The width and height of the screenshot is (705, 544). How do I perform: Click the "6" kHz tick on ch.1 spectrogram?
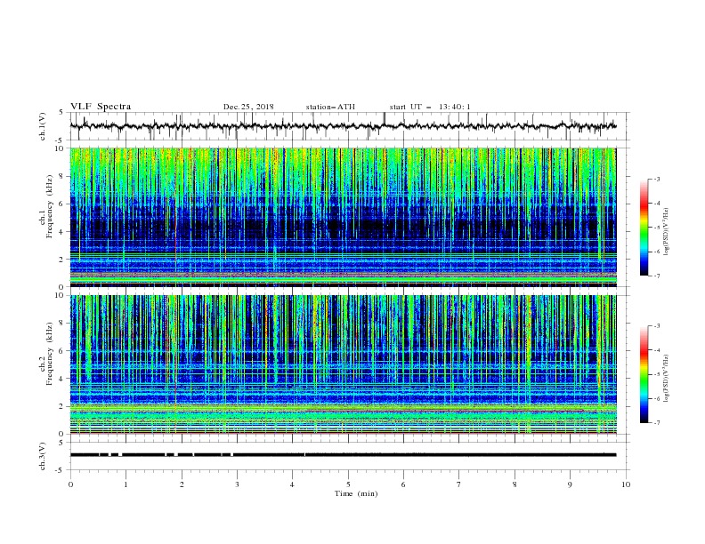(63, 204)
